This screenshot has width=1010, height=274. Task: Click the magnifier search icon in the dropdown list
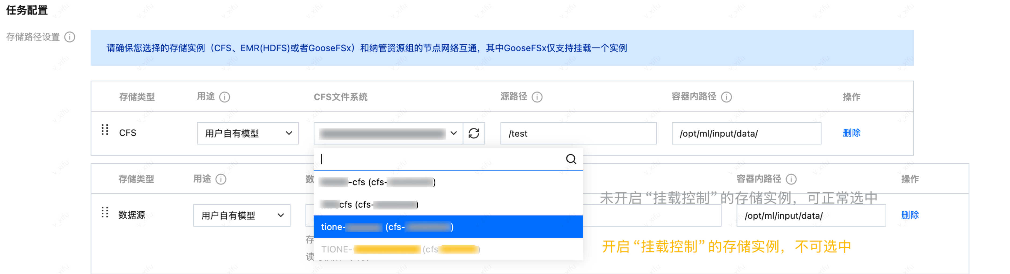tap(571, 159)
